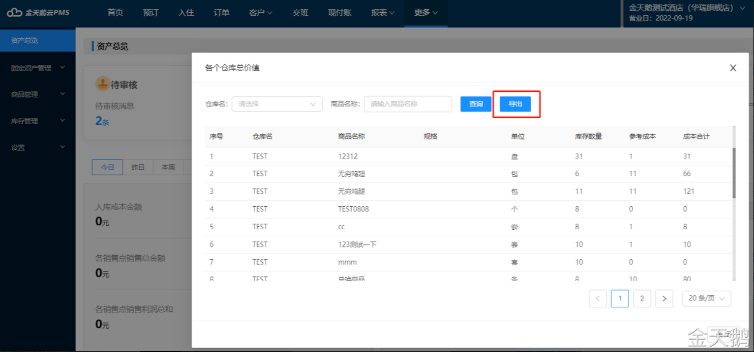
Task: Click the product name 12312 cell
Action: pos(348,156)
